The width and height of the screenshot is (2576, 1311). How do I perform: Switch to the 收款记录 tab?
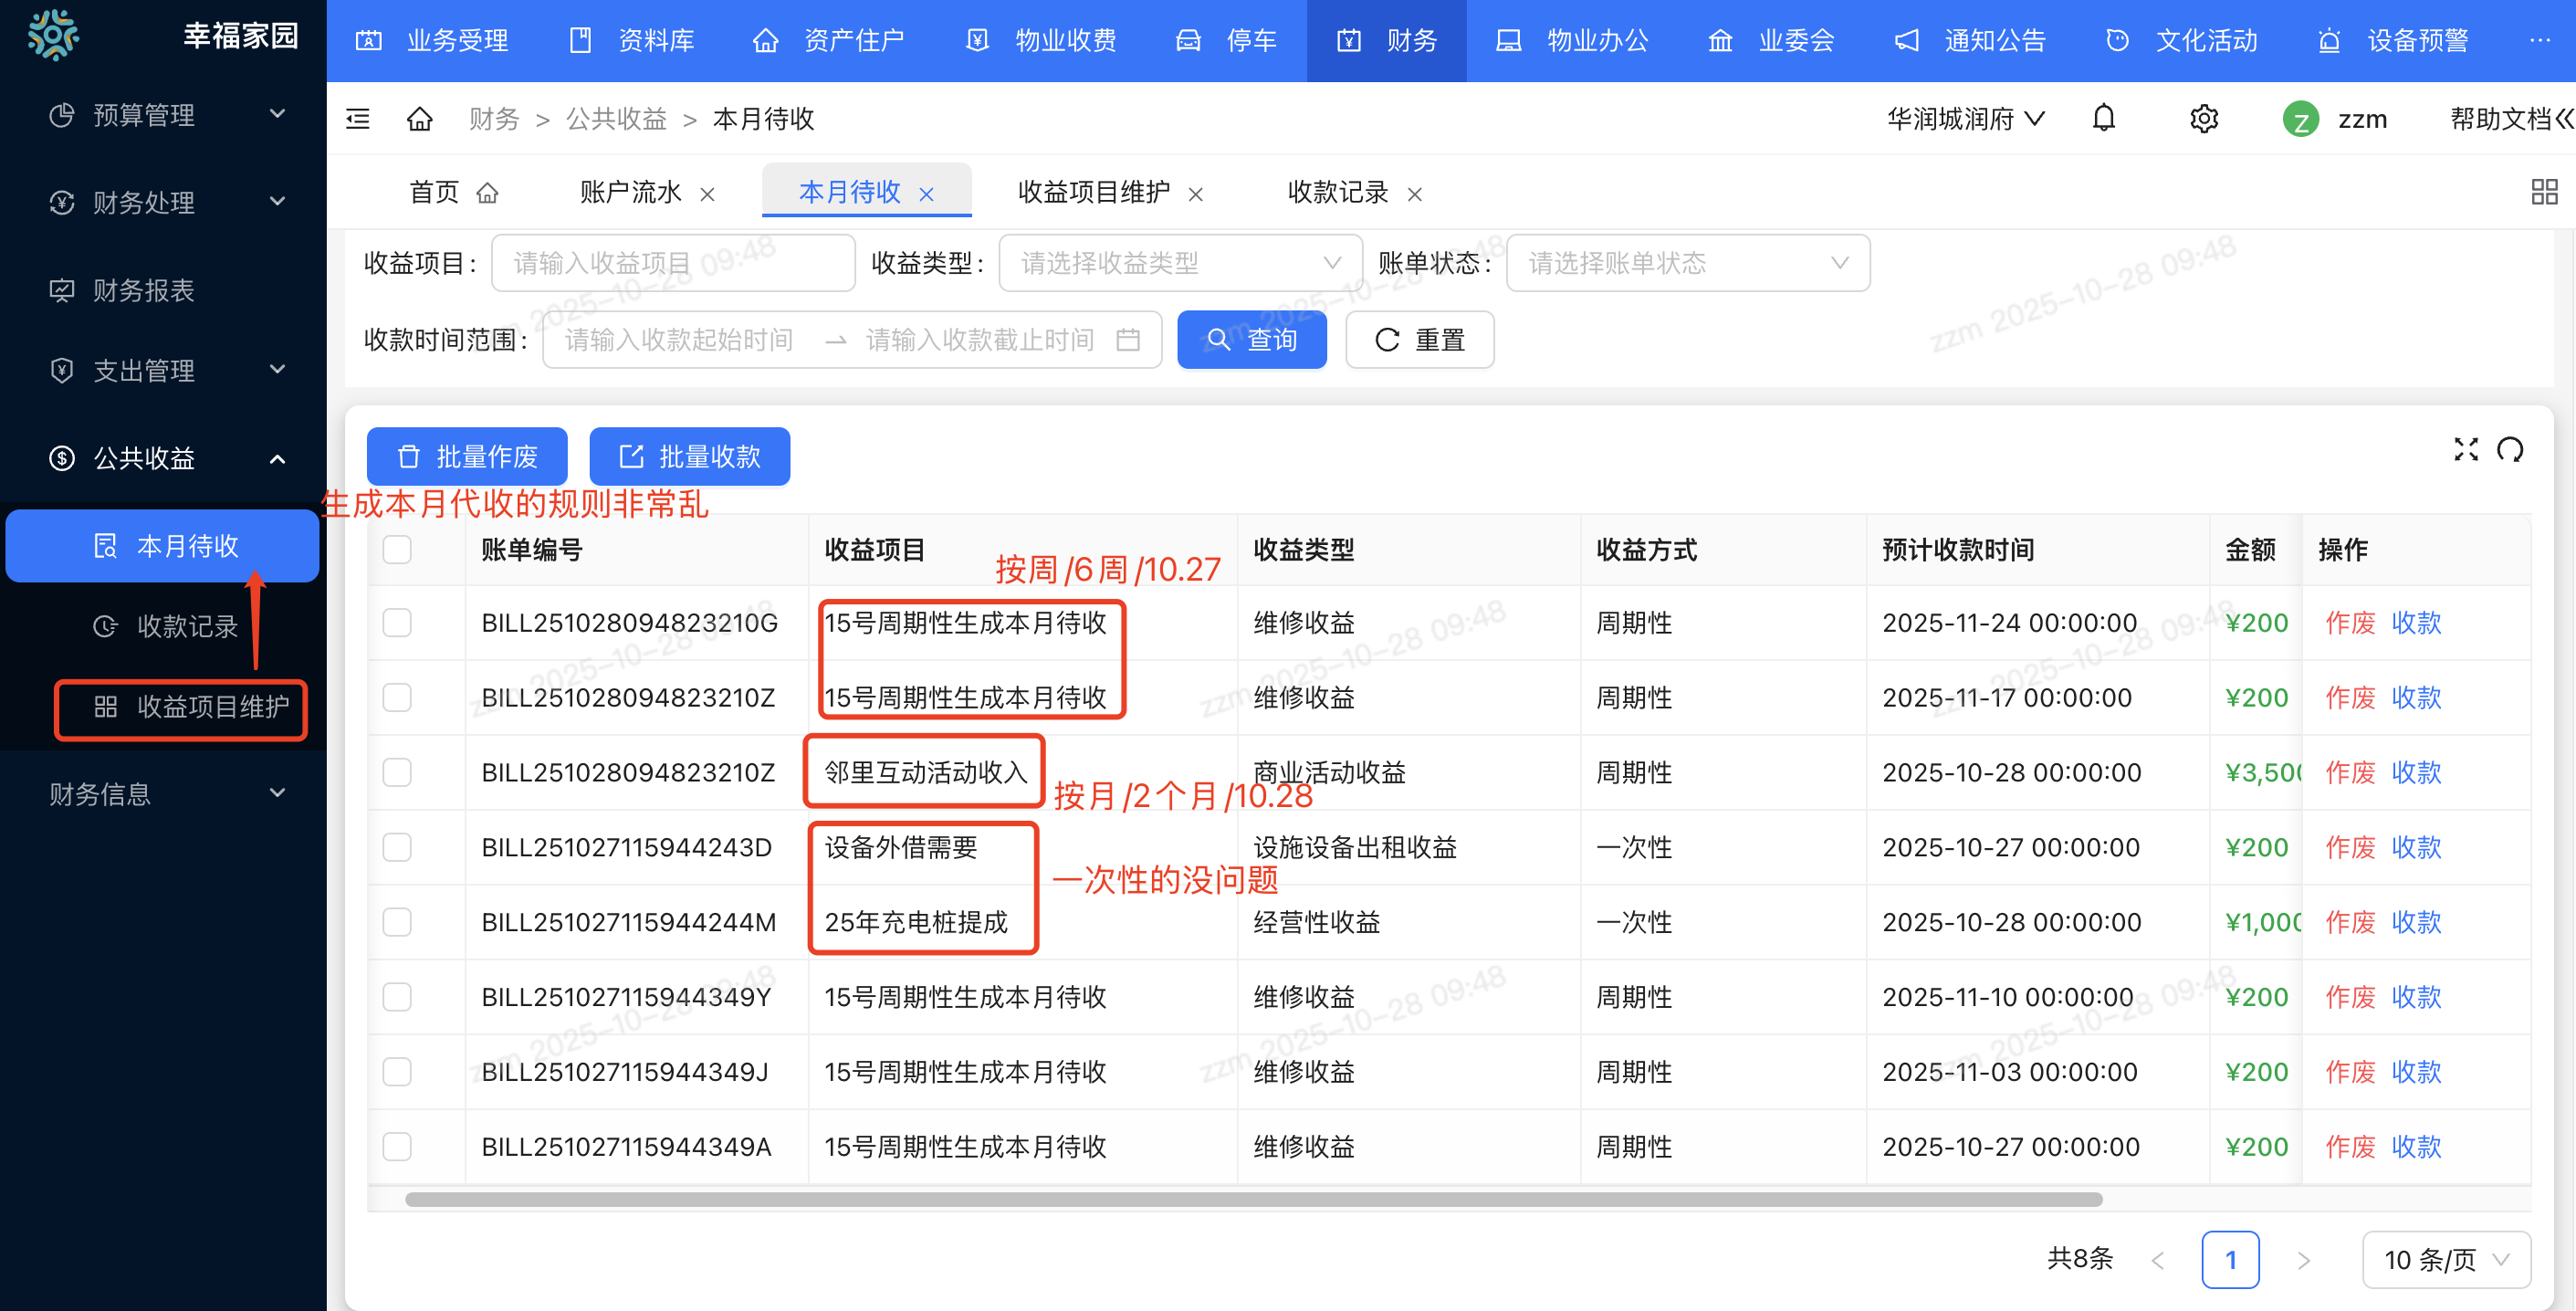pos(1337,192)
